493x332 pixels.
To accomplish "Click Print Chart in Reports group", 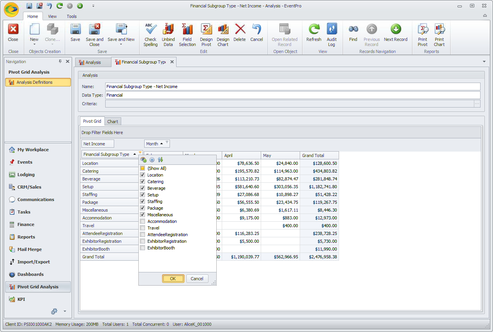I will pyautogui.click(x=439, y=35).
